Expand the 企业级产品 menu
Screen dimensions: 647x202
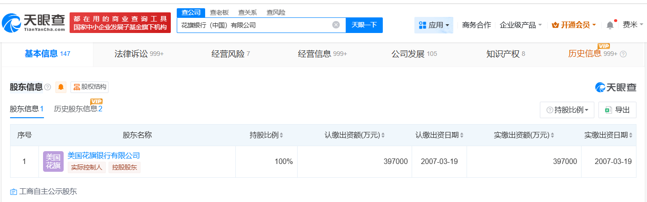(521, 25)
